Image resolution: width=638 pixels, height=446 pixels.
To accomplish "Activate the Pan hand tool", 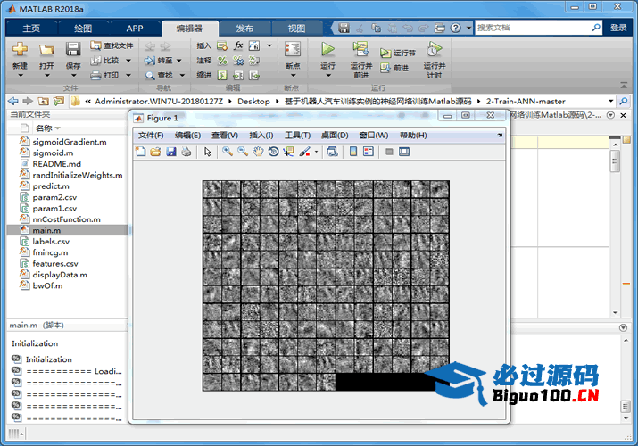I will [x=258, y=152].
